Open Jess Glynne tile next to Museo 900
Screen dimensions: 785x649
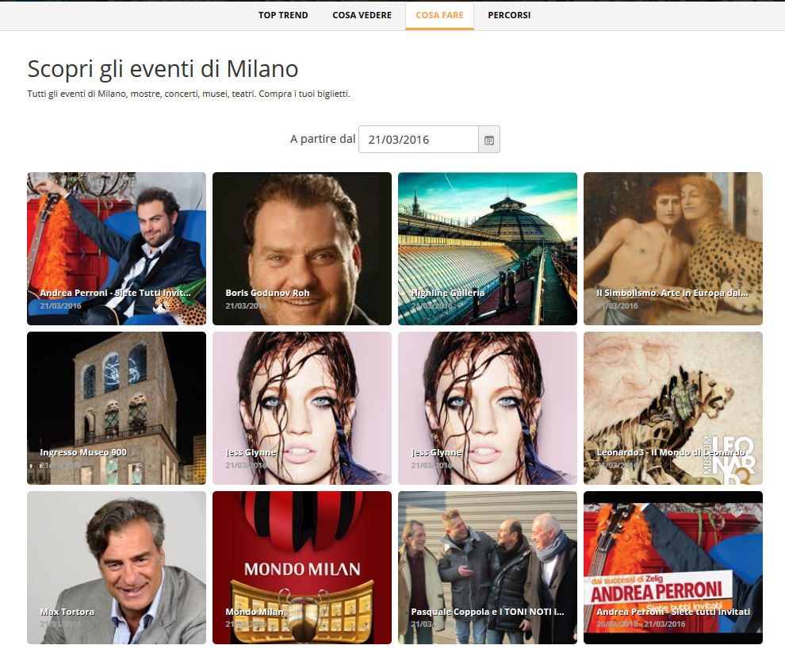coord(302,408)
